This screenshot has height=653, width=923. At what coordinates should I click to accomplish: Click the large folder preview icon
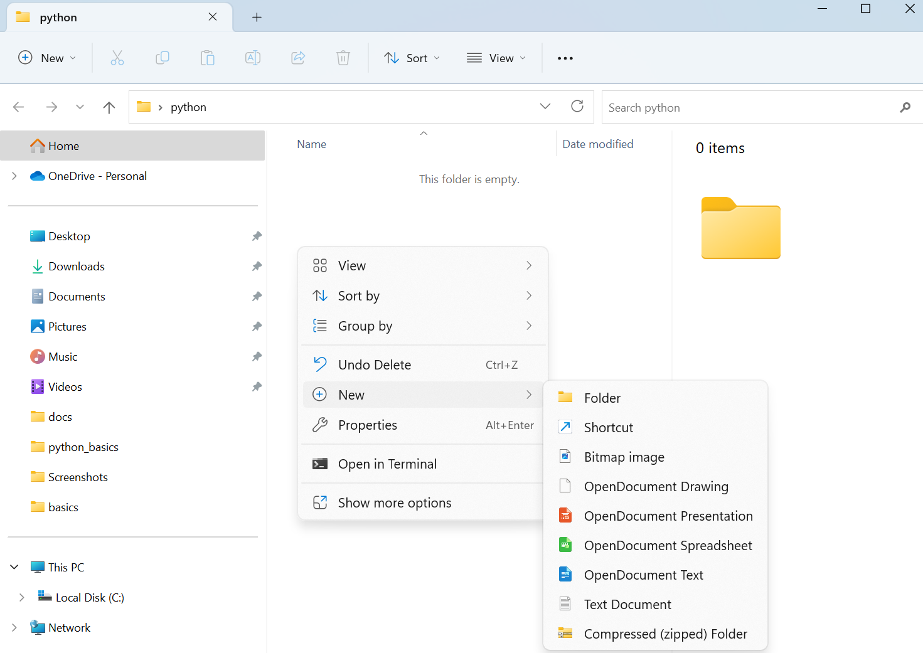coord(740,228)
